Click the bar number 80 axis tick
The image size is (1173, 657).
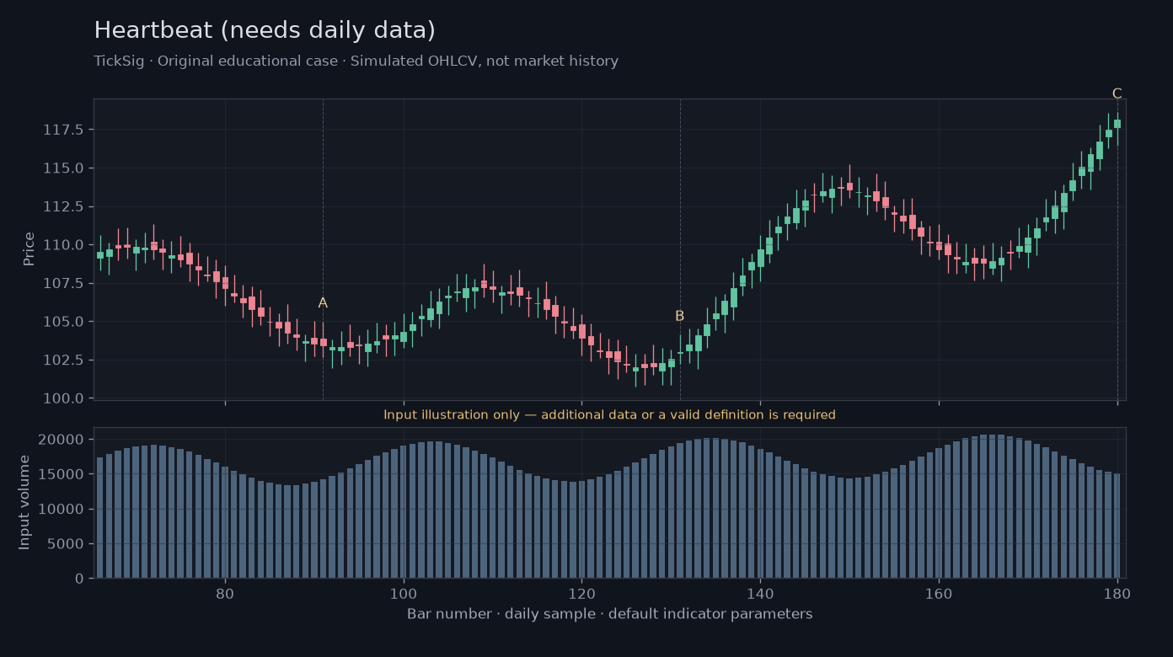click(x=225, y=592)
